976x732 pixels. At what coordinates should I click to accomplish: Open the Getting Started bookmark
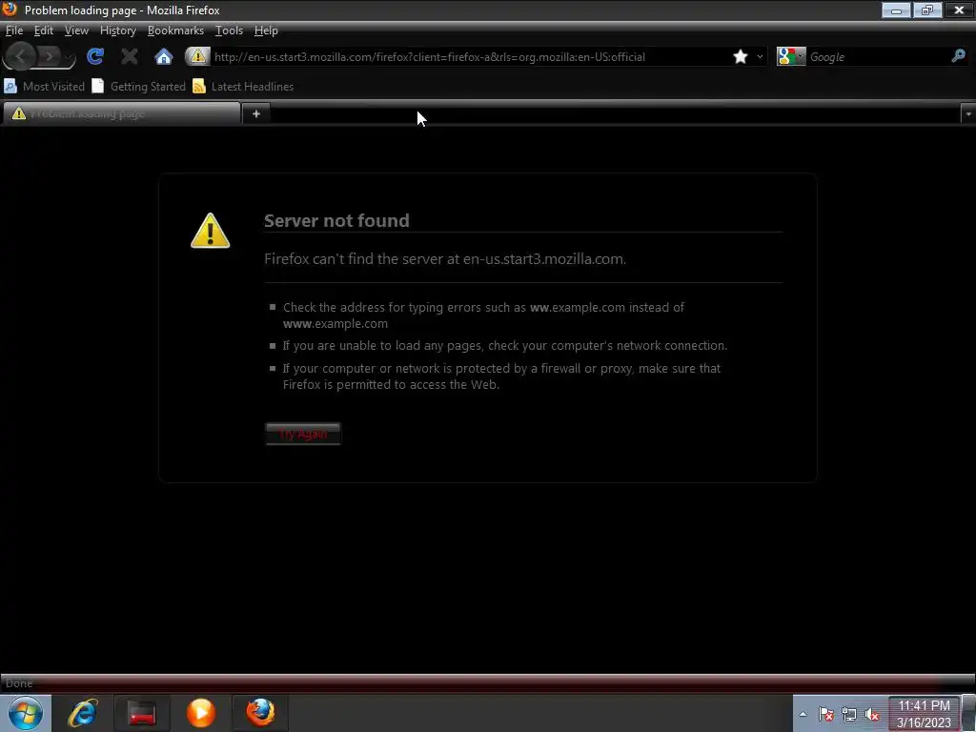coord(139,87)
